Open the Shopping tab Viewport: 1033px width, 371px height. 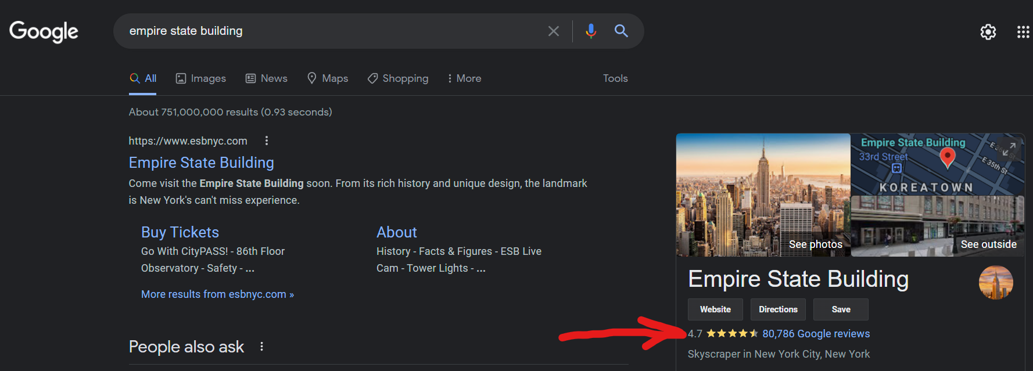click(x=398, y=78)
